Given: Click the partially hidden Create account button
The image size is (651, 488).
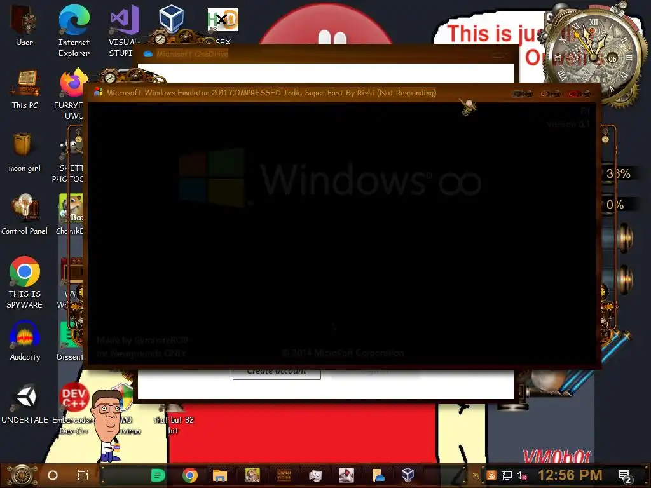Looking at the screenshot, I should pyautogui.click(x=277, y=374).
